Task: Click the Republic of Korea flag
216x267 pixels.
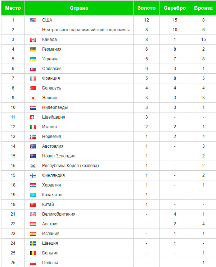Action: (33, 166)
